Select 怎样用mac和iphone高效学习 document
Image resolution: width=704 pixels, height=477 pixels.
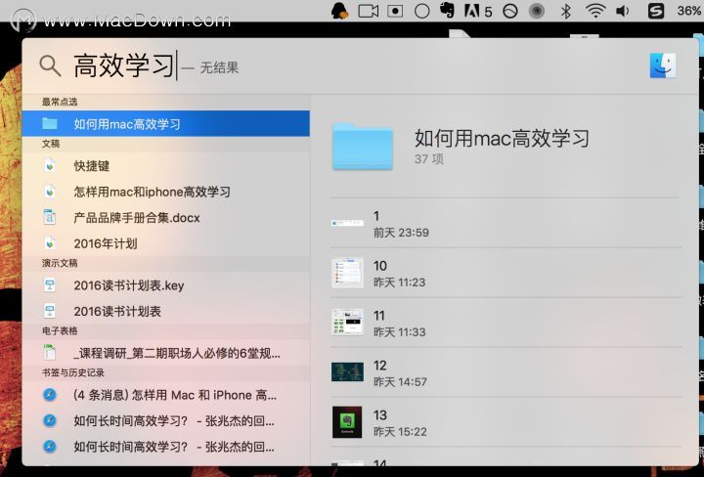click(165, 192)
